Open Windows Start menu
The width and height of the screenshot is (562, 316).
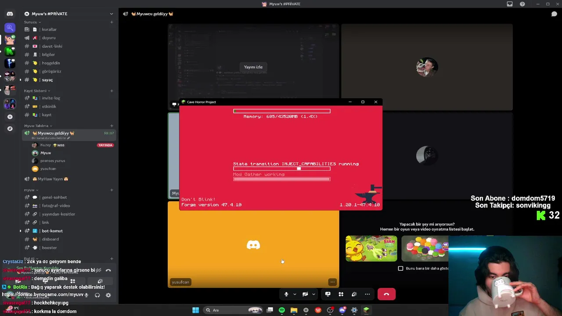click(195, 310)
